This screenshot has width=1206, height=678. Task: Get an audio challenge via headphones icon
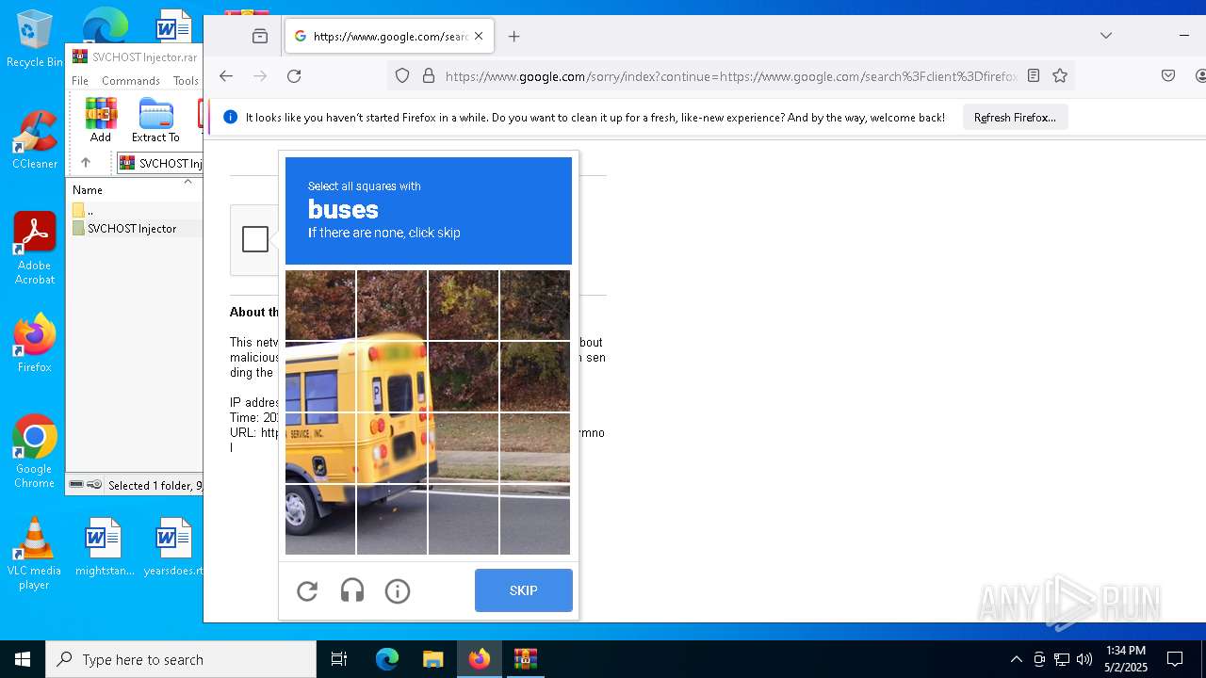tap(352, 591)
